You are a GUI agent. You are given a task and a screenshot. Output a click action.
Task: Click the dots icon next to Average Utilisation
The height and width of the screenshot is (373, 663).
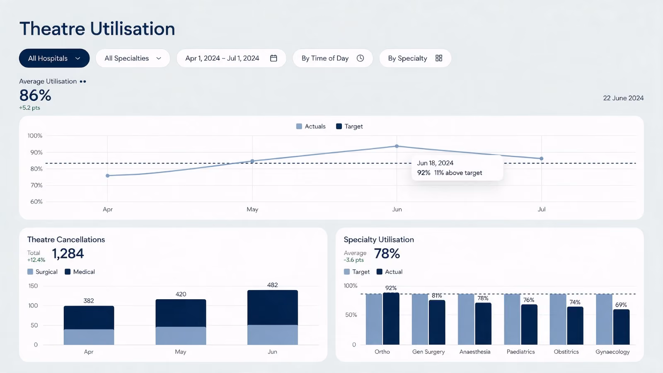point(83,82)
